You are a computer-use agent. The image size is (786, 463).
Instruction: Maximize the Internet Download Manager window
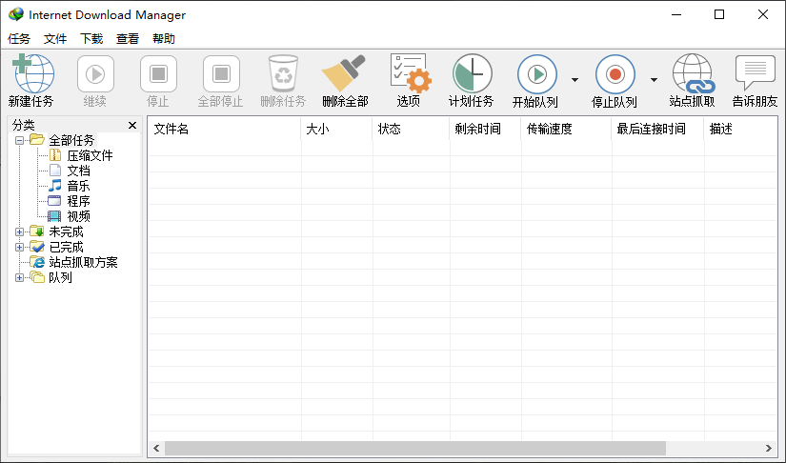coord(719,14)
